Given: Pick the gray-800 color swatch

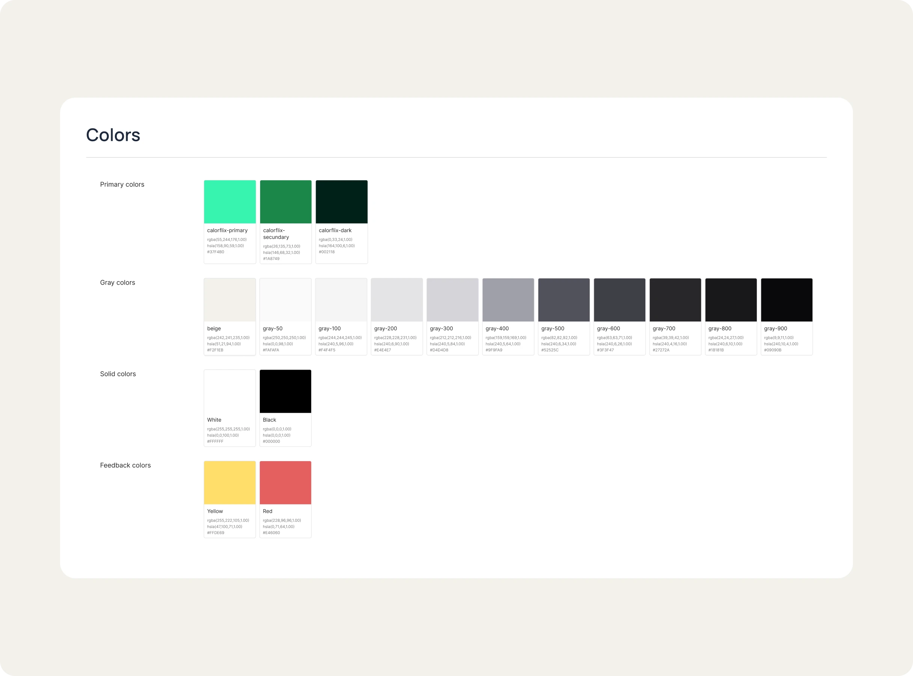Looking at the screenshot, I should (x=731, y=300).
